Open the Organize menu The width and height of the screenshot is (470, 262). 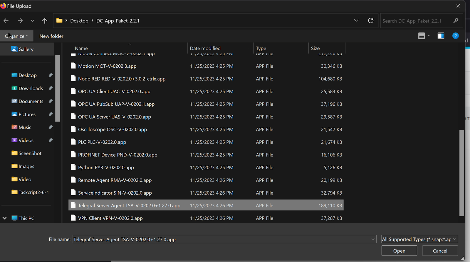(16, 36)
